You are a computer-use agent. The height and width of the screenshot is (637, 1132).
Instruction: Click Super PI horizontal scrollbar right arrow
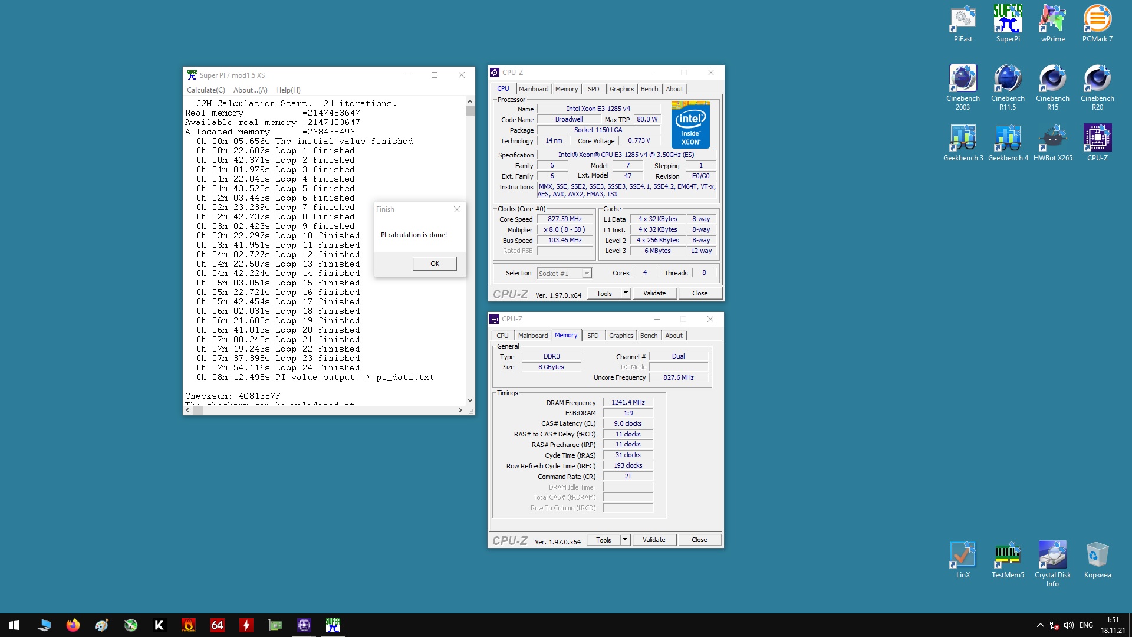[460, 410]
